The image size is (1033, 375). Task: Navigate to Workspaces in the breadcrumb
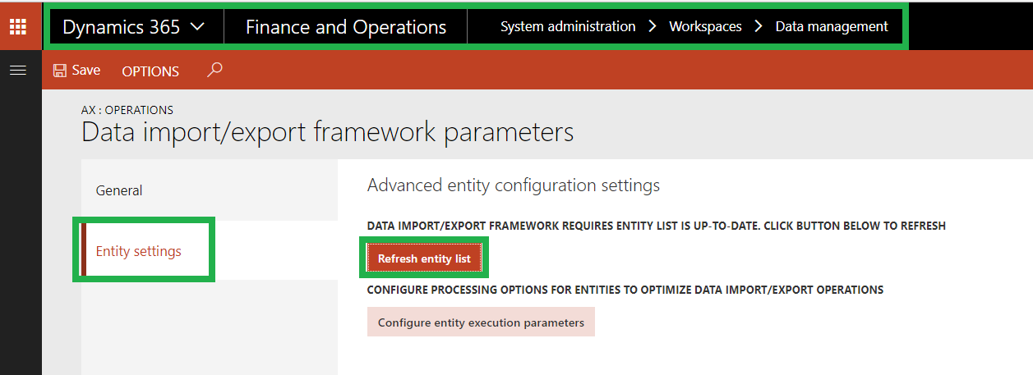tap(705, 26)
